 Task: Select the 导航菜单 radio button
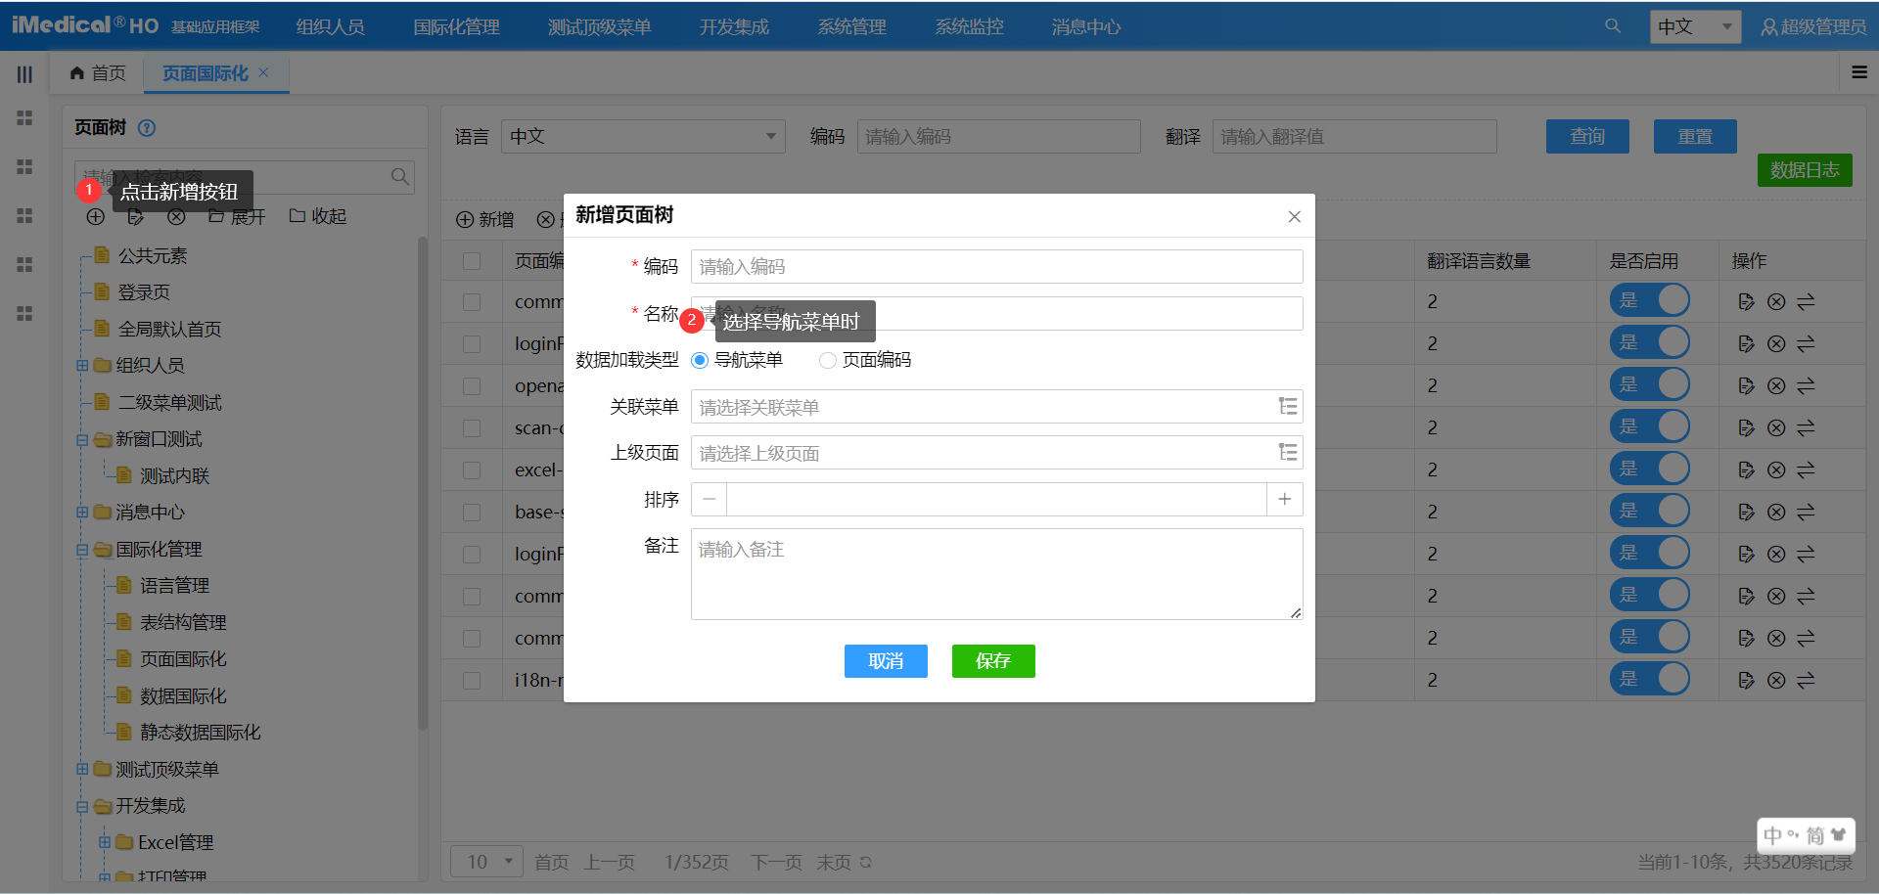[700, 360]
